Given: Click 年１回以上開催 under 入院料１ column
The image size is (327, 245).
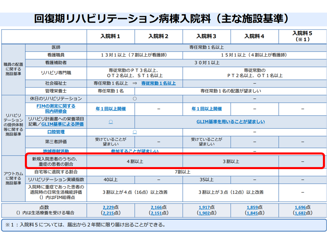Looking at the screenshot, I should coord(111,109).
